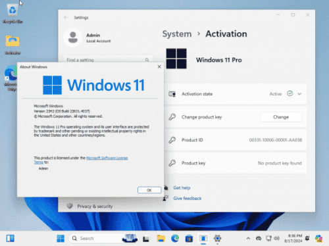Open File Explorer from the taskbar
329x246 pixels.
click(x=161, y=238)
